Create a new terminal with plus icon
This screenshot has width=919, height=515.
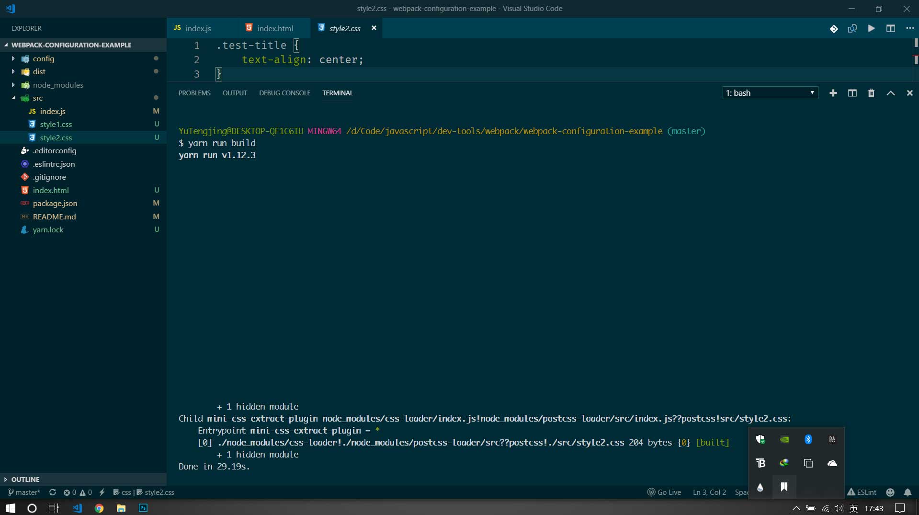click(x=833, y=93)
